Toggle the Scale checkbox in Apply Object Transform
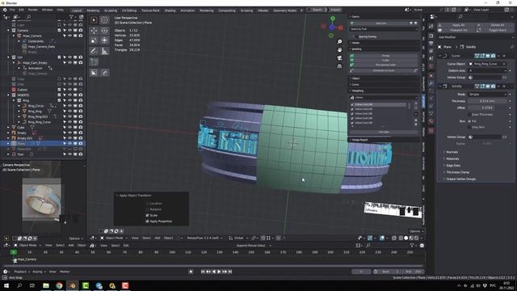 click(147, 215)
